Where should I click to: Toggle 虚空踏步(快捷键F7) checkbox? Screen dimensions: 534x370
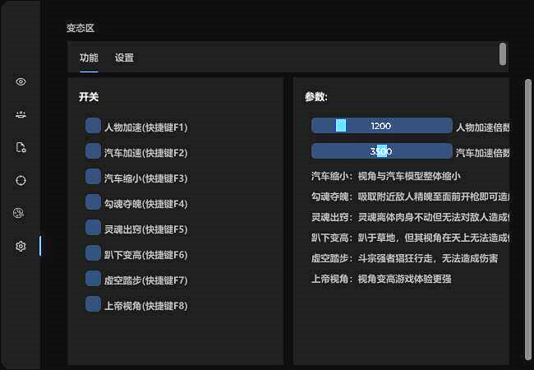pyautogui.click(x=93, y=279)
